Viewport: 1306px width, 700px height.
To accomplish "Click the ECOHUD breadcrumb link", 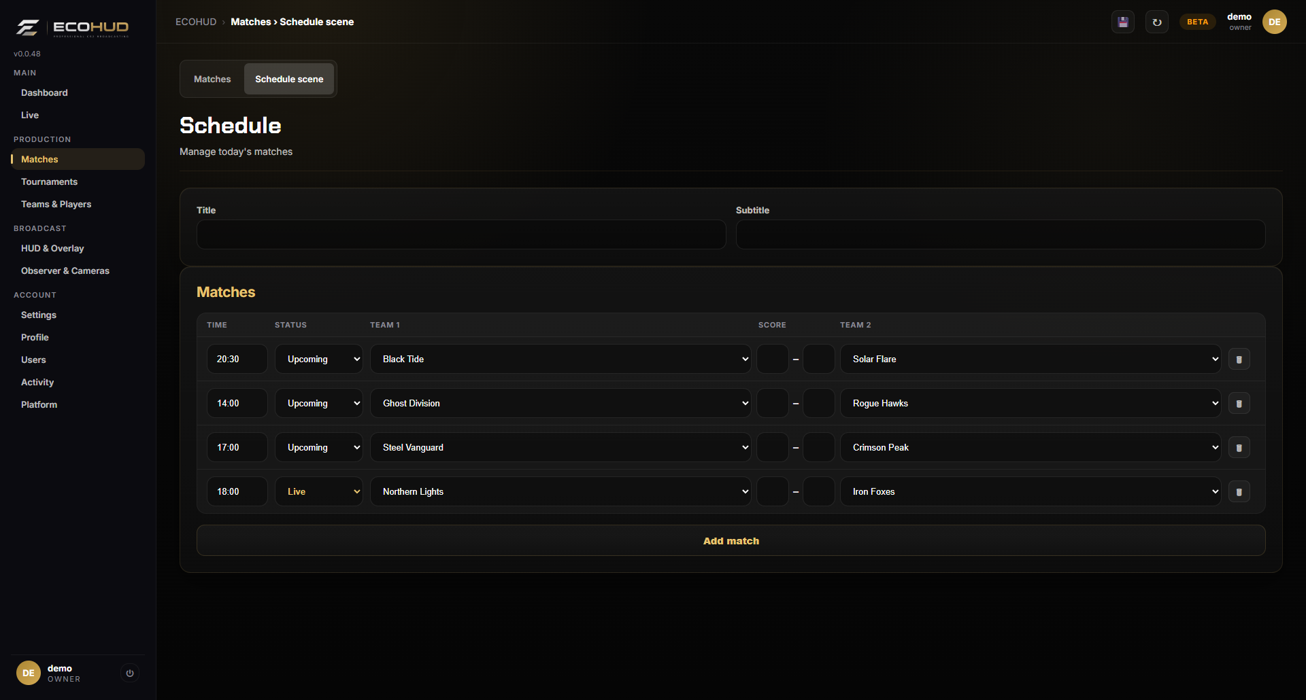I will [x=196, y=22].
